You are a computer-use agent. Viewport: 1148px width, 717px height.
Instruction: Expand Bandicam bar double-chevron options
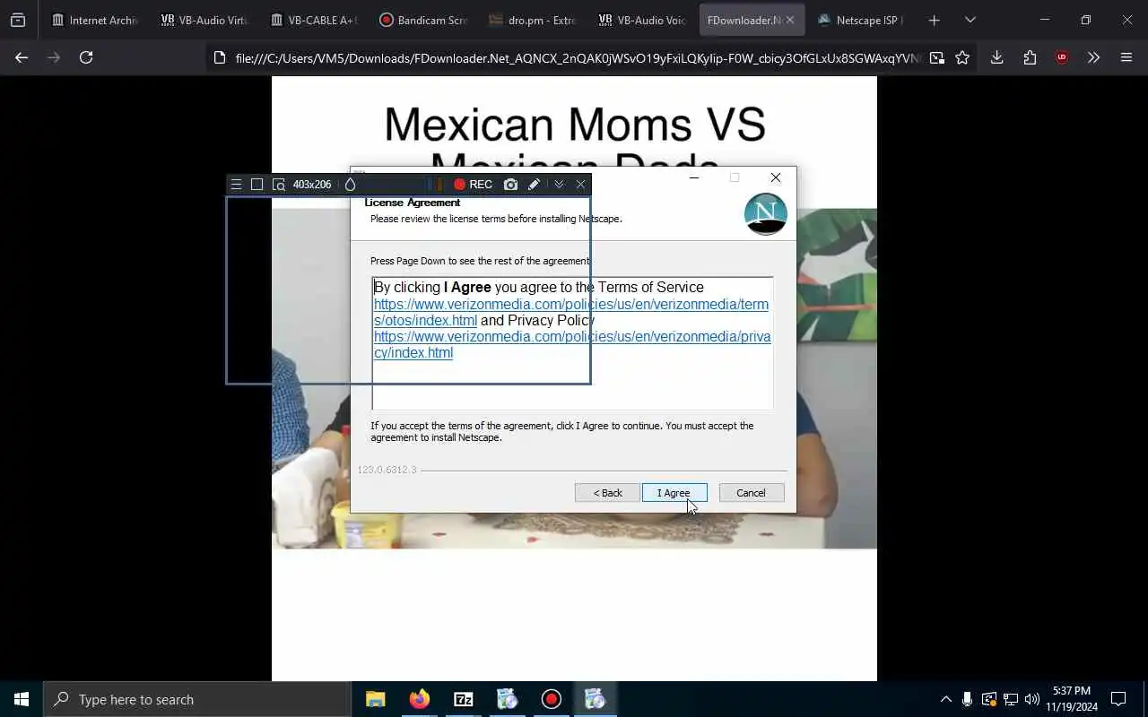pyautogui.click(x=559, y=185)
